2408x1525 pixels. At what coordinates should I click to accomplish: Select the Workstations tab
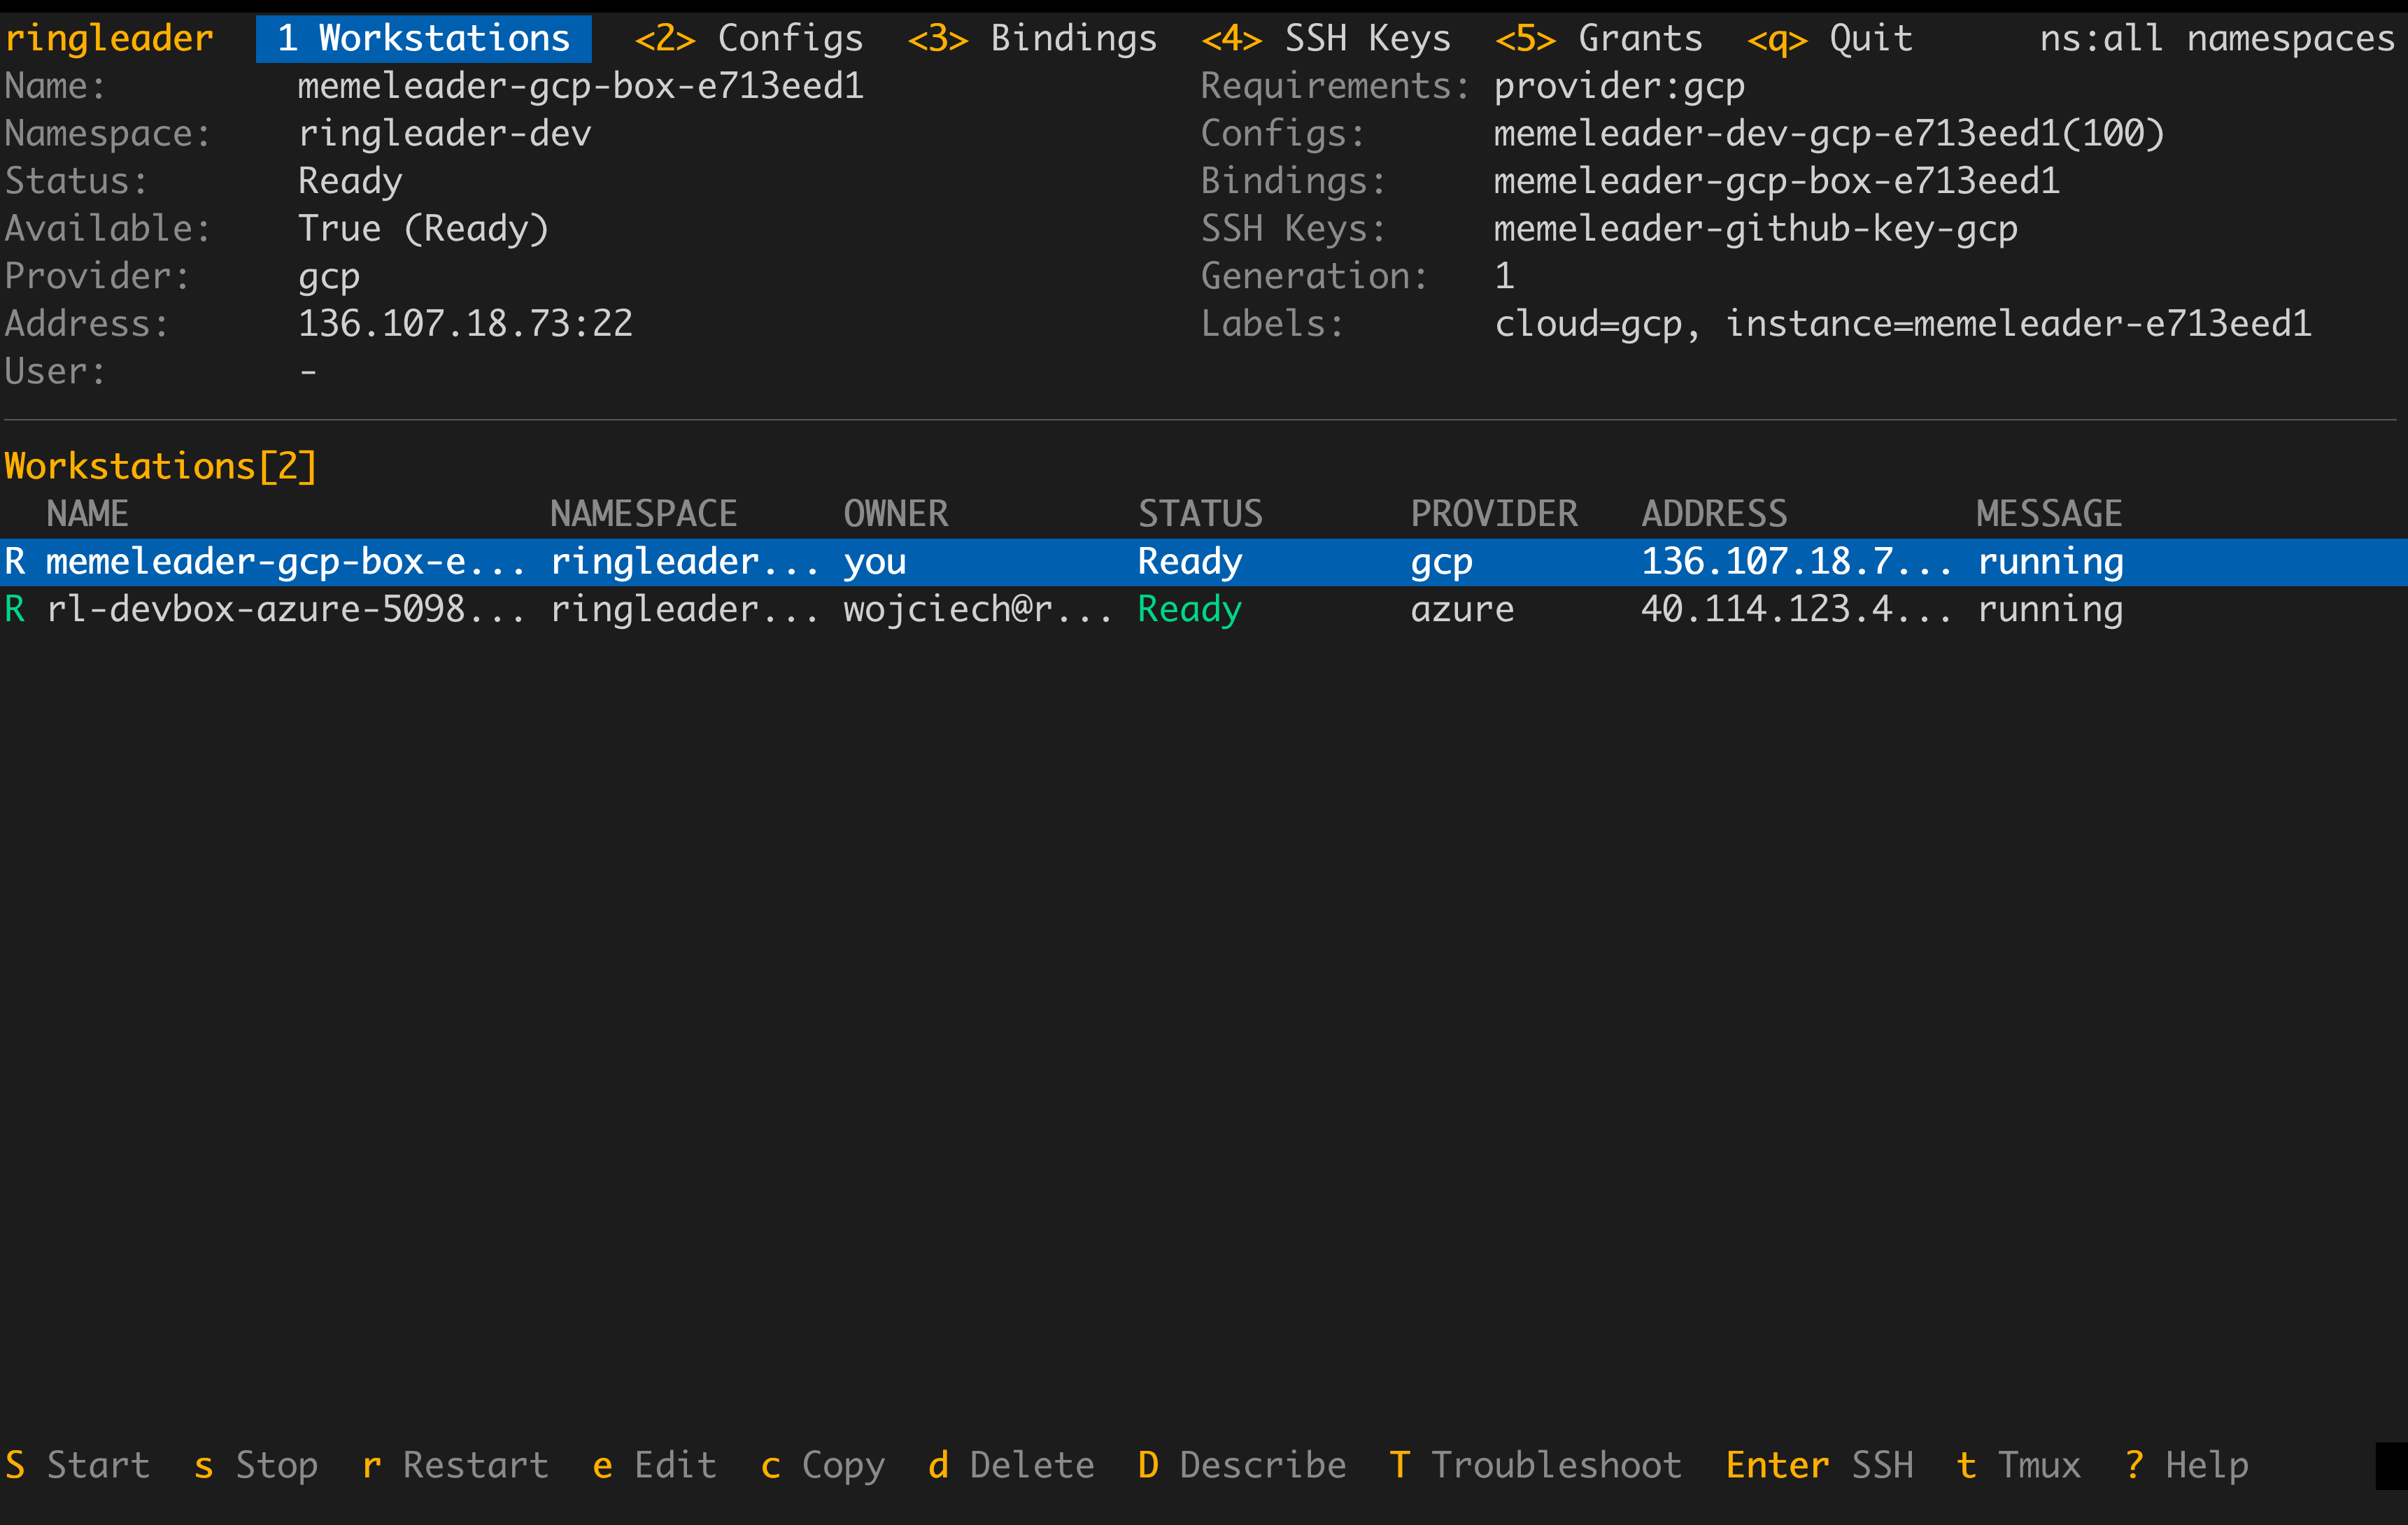[x=423, y=39]
